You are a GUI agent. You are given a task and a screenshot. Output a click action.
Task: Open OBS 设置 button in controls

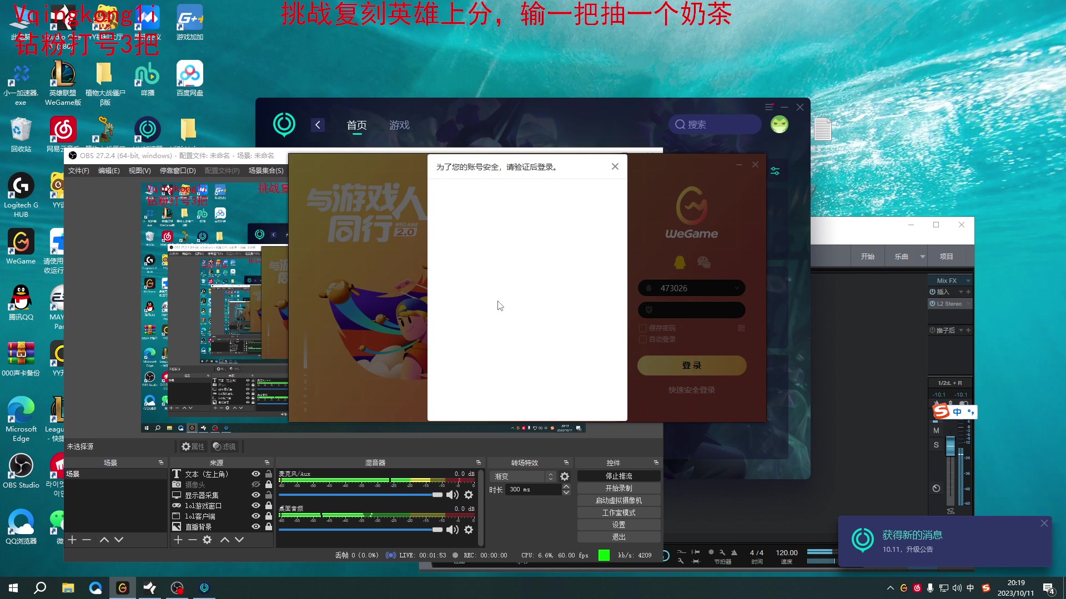619,525
